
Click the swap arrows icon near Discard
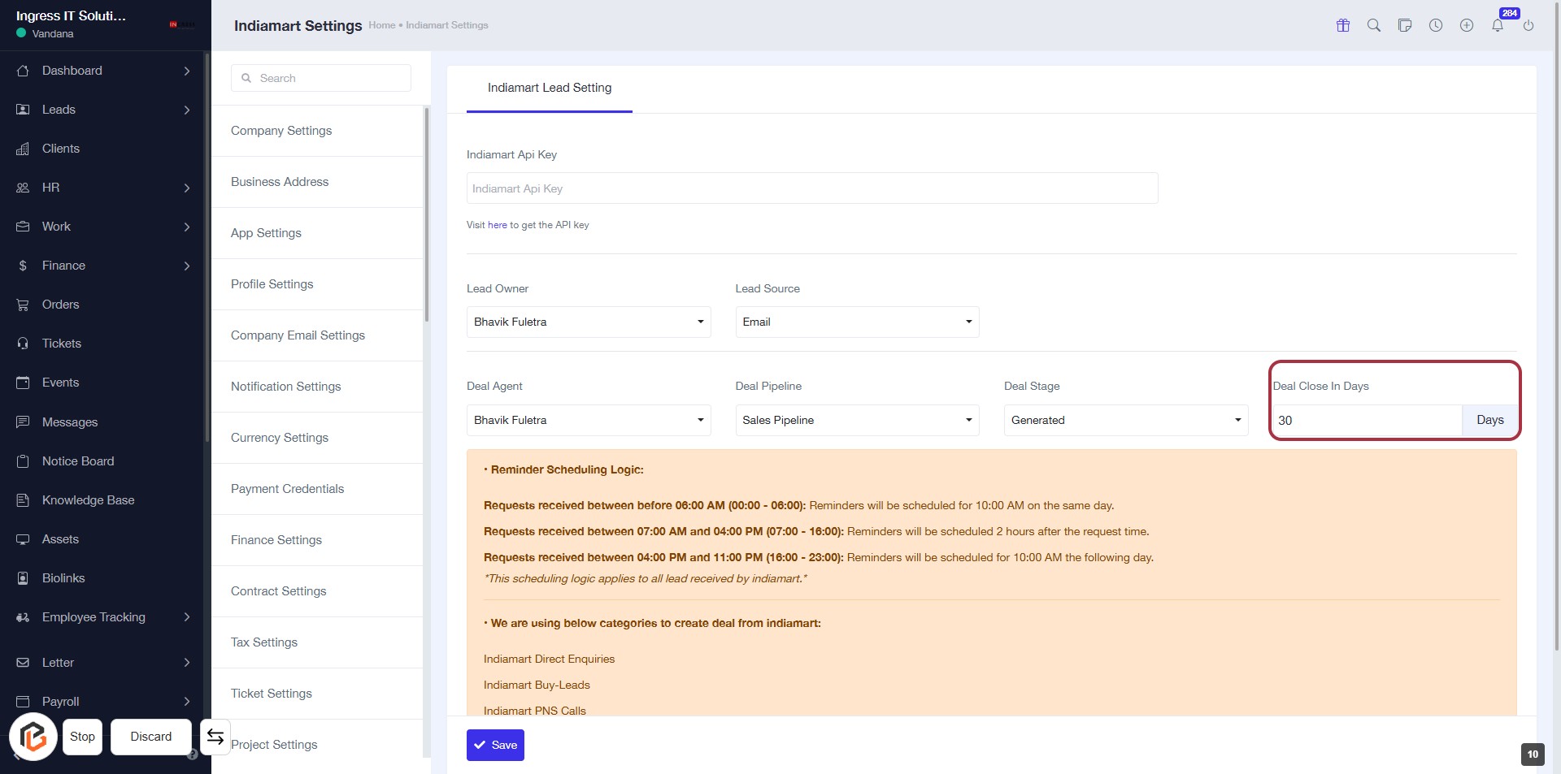pos(215,737)
